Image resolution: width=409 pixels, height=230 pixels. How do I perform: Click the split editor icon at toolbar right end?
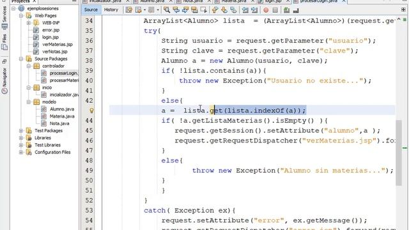403,10
